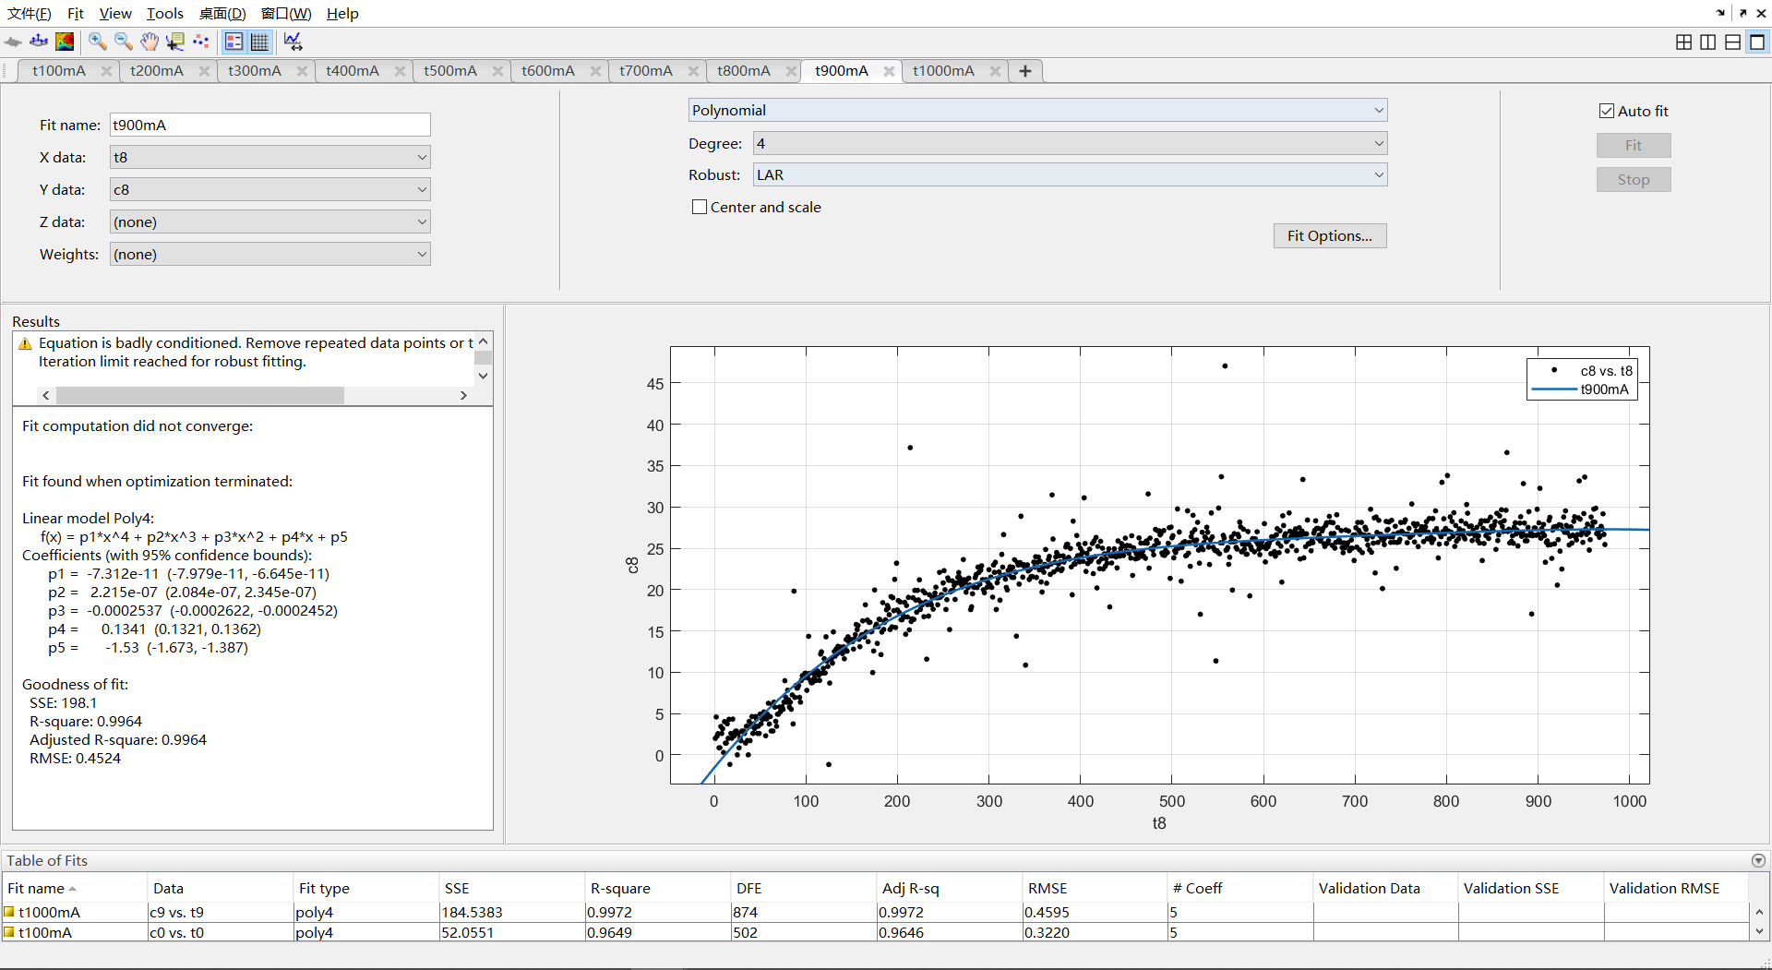Select the Exclude Outliers tool
Screen dimensions: 1772x970
[200, 42]
